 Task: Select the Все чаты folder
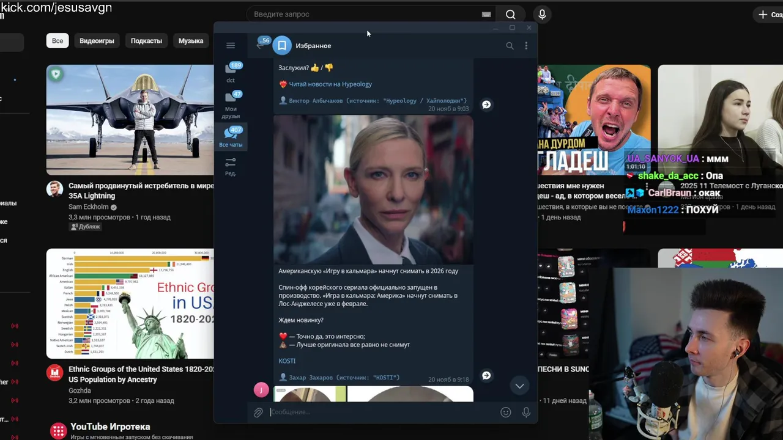point(231,137)
